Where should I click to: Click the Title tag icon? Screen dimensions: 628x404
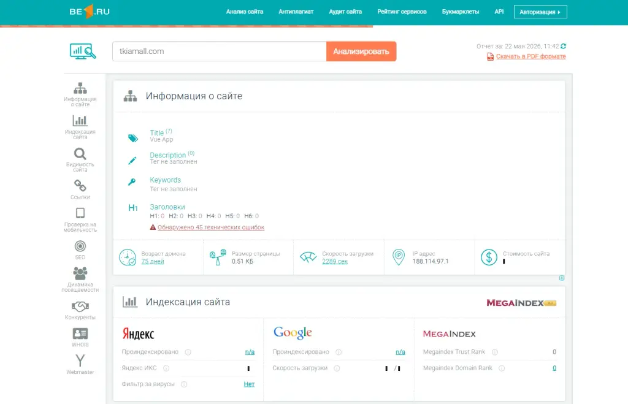pos(133,138)
